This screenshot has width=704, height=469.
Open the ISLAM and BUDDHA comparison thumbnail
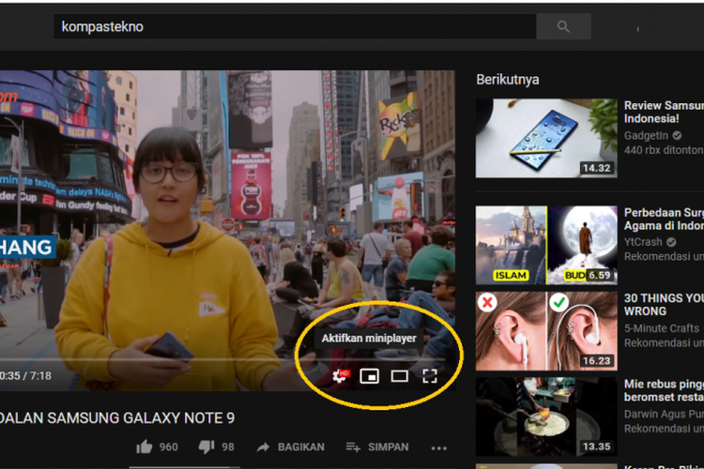(545, 244)
